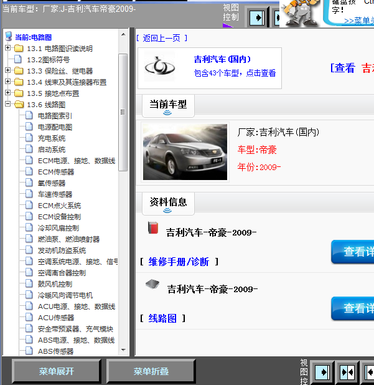The width and height of the screenshot is (374, 385).
Task: Select 安全带预紧器、充气模块 entry
Action: click(75, 329)
